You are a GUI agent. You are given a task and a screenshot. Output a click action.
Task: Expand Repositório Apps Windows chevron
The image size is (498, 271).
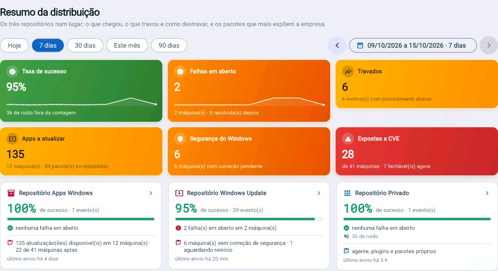click(x=151, y=193)
